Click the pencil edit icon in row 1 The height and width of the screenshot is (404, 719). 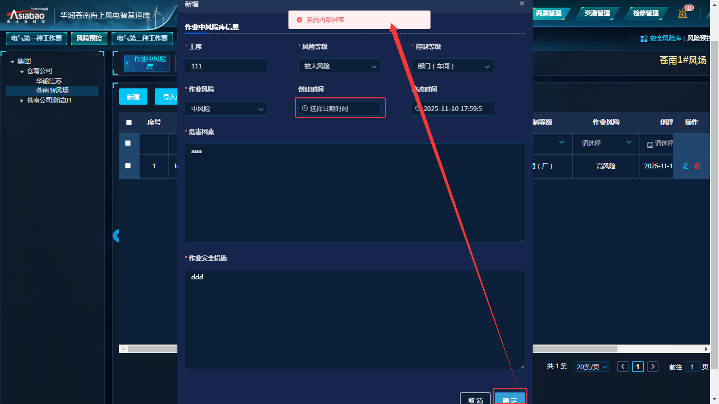click(x=685, y=166)
